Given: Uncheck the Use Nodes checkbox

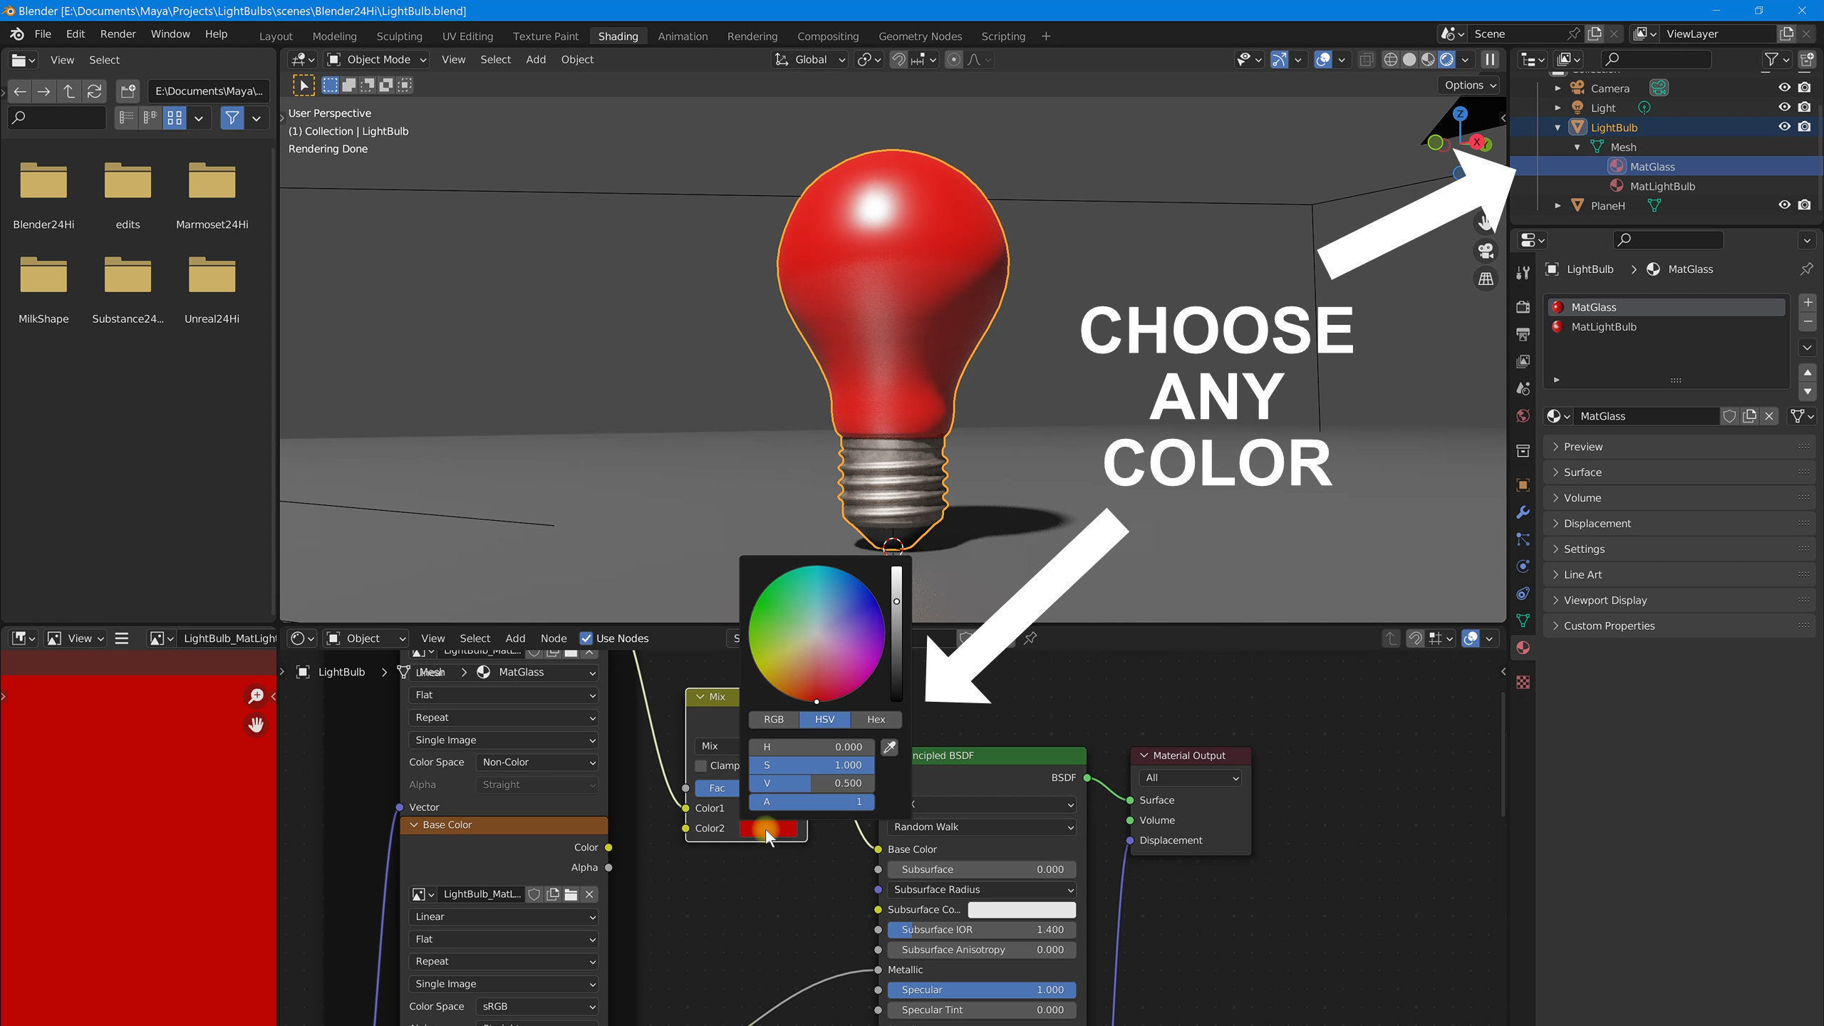Looking at the screenshot, I should tap(586, 638).
